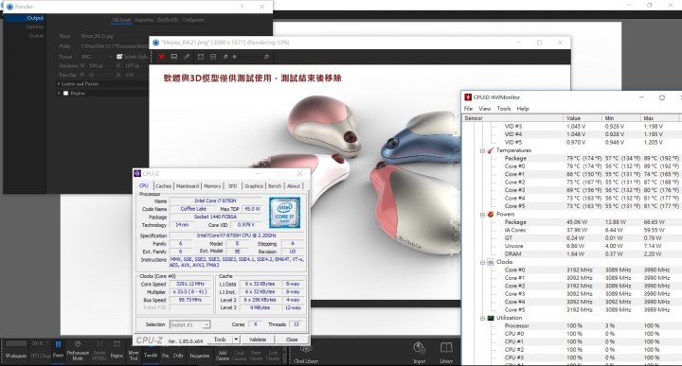Click the Close button in CPU-Z
The width and height of the screenshot is (682, 366).
coord(292,340)
